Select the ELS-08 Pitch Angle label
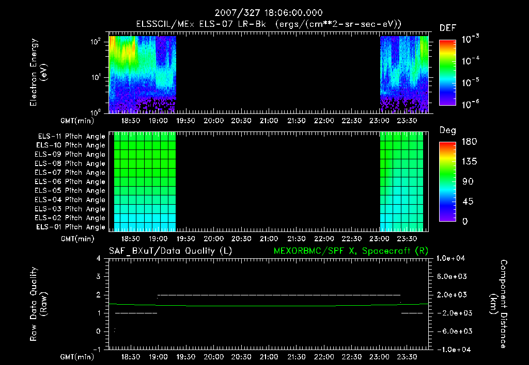This screenshot has width=529, height=365. pyautogui.click(x=70, y=163)
